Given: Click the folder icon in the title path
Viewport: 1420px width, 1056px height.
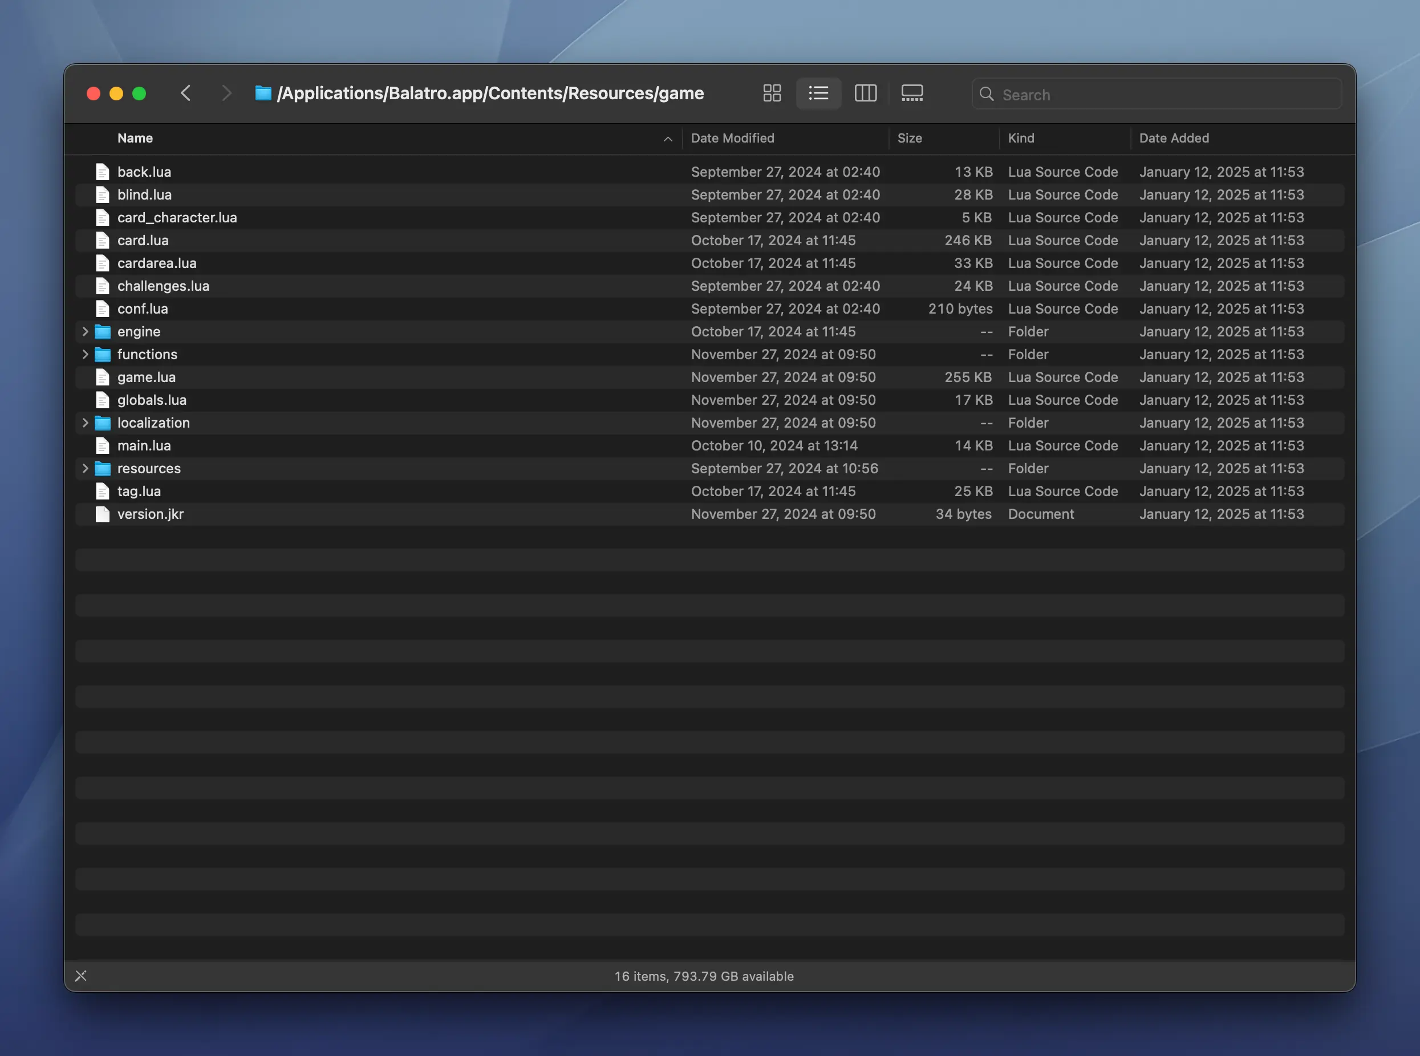Looking at the screenshot, I should 263,94.
